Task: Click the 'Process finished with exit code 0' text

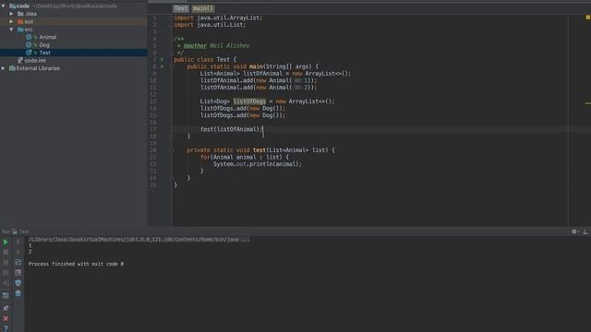Action: [x=76, y=264]
